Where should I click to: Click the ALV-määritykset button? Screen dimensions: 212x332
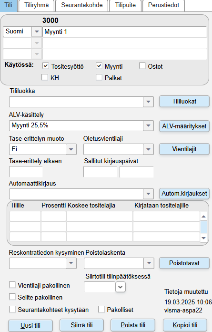(x=184, y=126)
